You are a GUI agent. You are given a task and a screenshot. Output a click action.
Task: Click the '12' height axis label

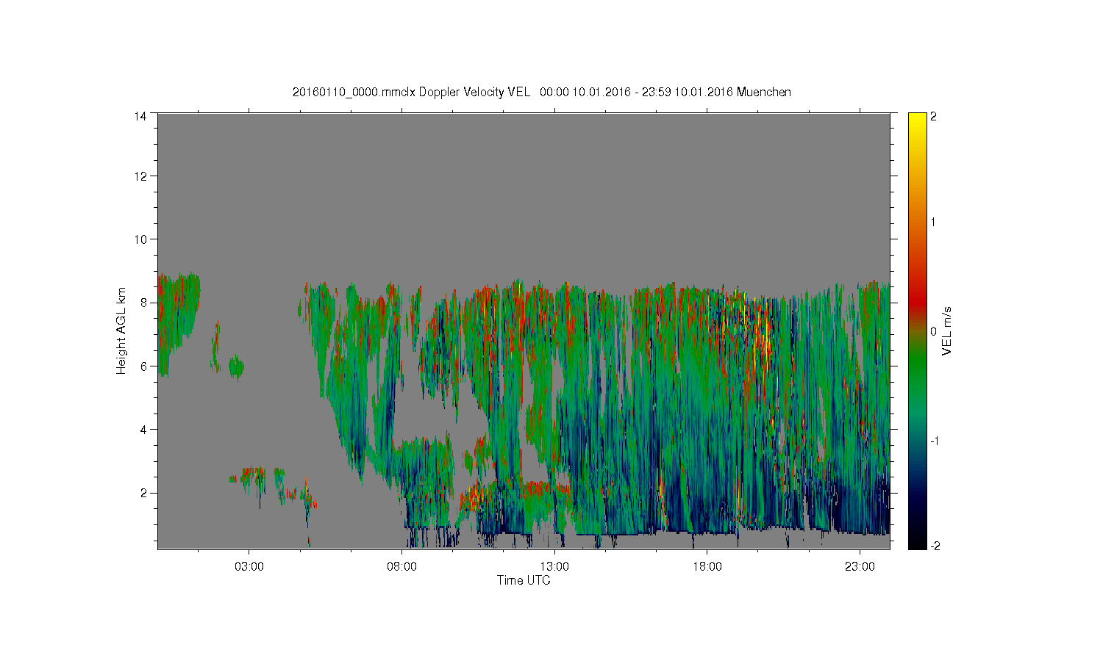140,176
